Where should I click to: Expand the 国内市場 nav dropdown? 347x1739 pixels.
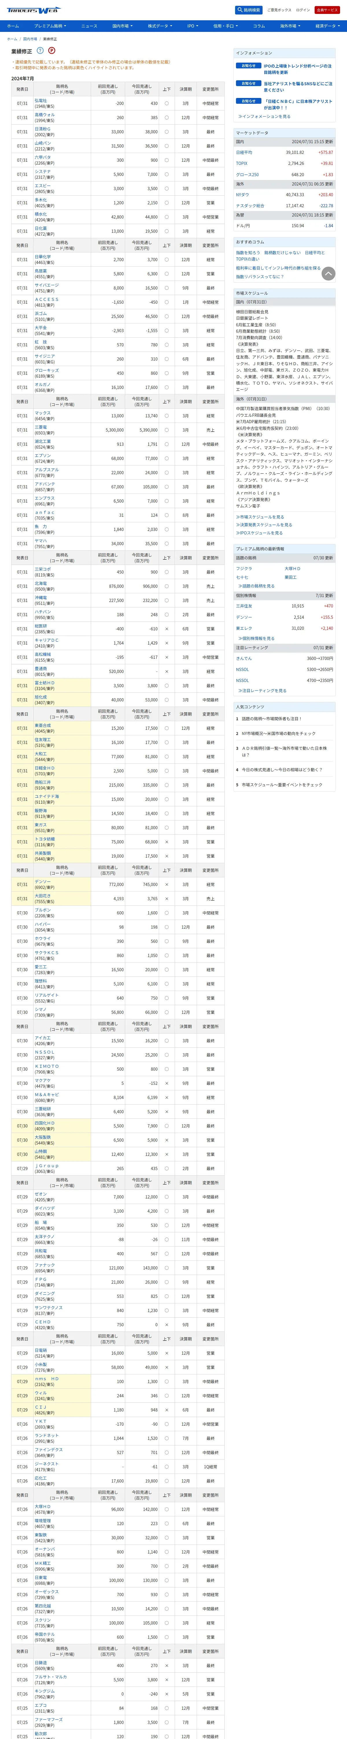point(122,26)
